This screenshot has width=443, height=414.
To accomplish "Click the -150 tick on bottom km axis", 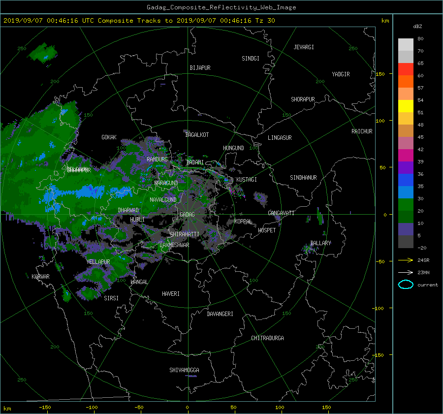I will (45, 408).
